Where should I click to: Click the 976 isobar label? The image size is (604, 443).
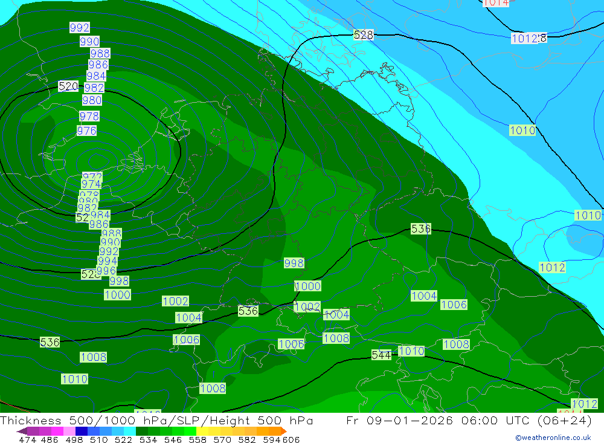pos(86,131)
